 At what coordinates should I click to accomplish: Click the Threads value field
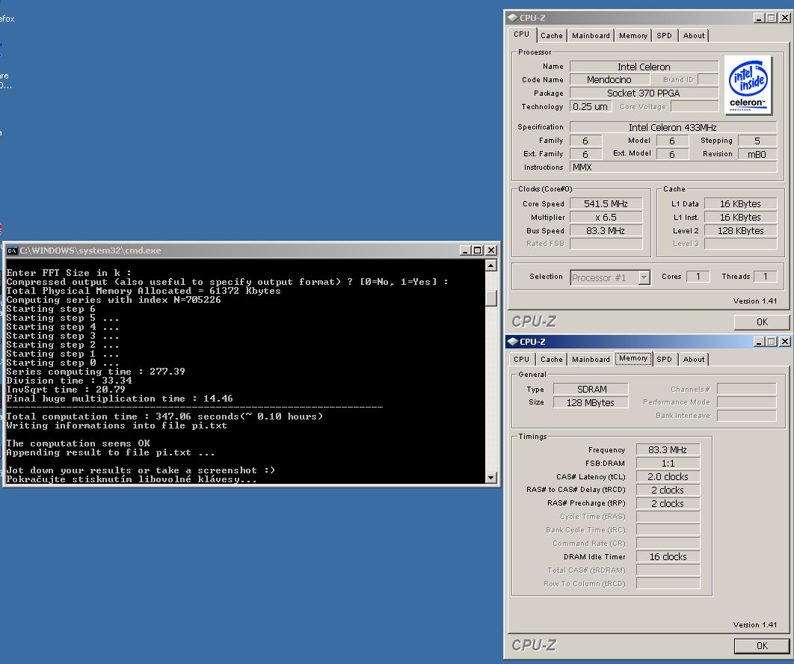click(765, 276)
